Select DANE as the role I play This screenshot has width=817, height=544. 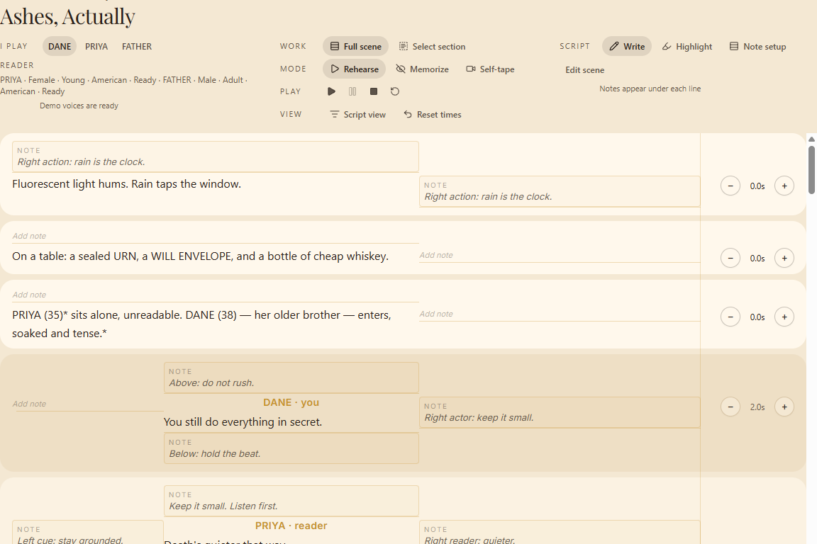coord(60,46)
